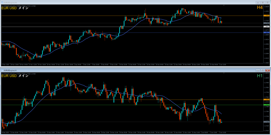Click the chart icon in the H4 window title bar

pos(2,2)
